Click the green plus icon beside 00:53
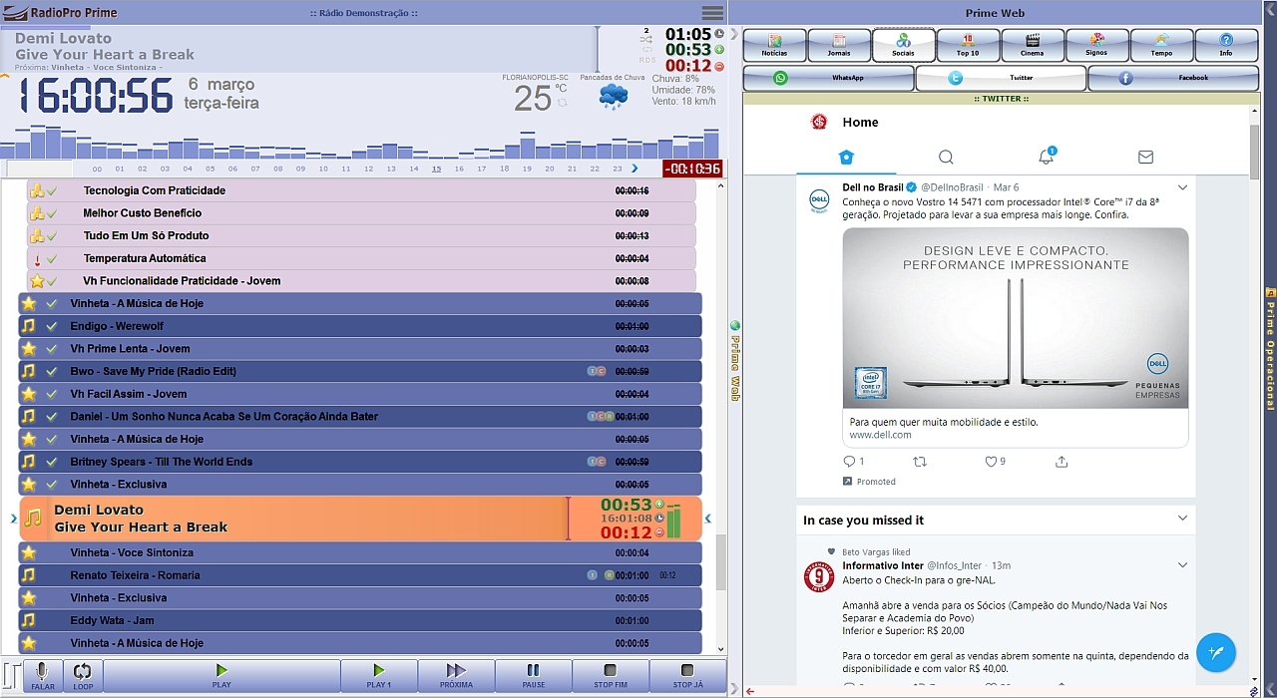1277x698 pixels. point(719,49)
